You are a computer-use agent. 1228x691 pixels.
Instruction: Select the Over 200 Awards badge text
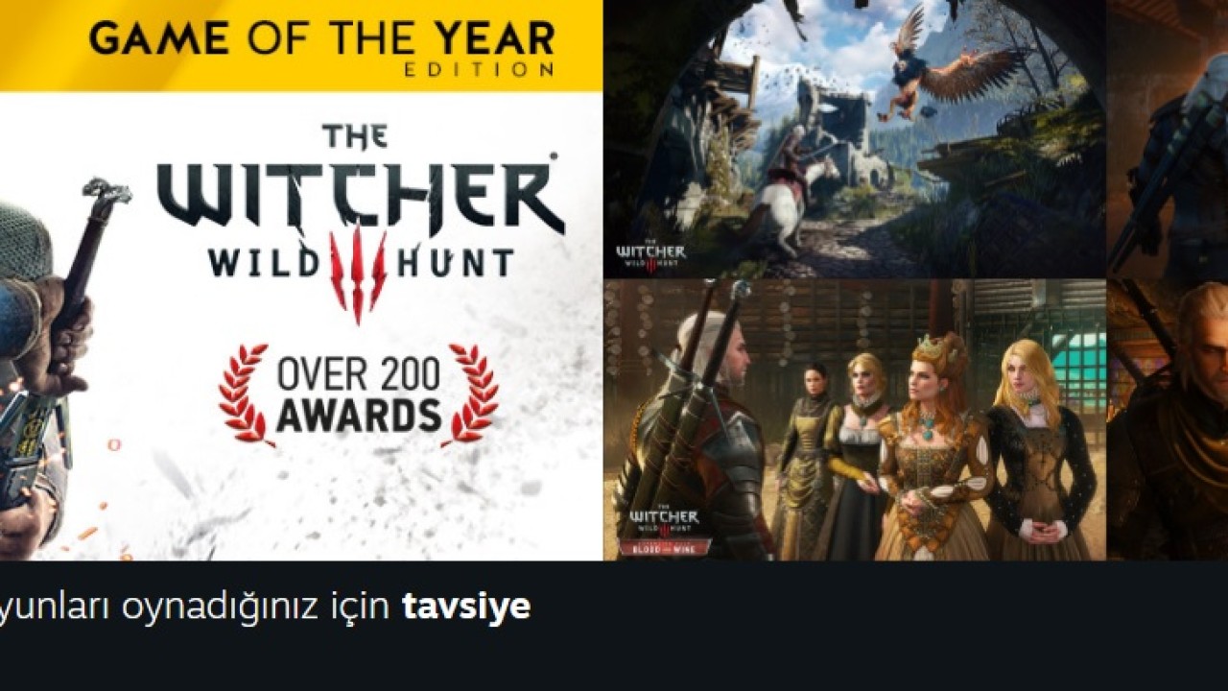(360, 396)
